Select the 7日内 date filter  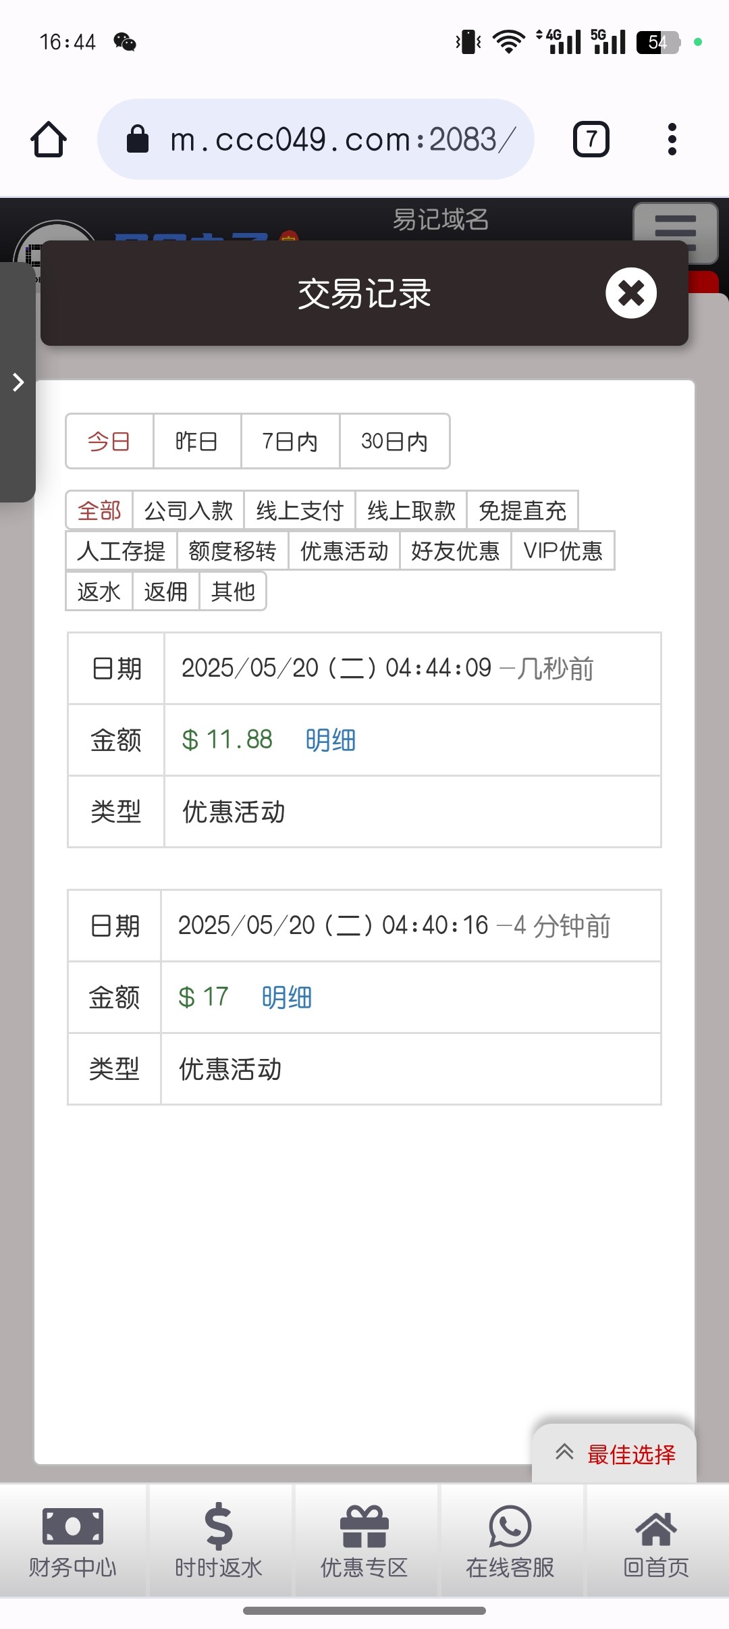(290, 442)
